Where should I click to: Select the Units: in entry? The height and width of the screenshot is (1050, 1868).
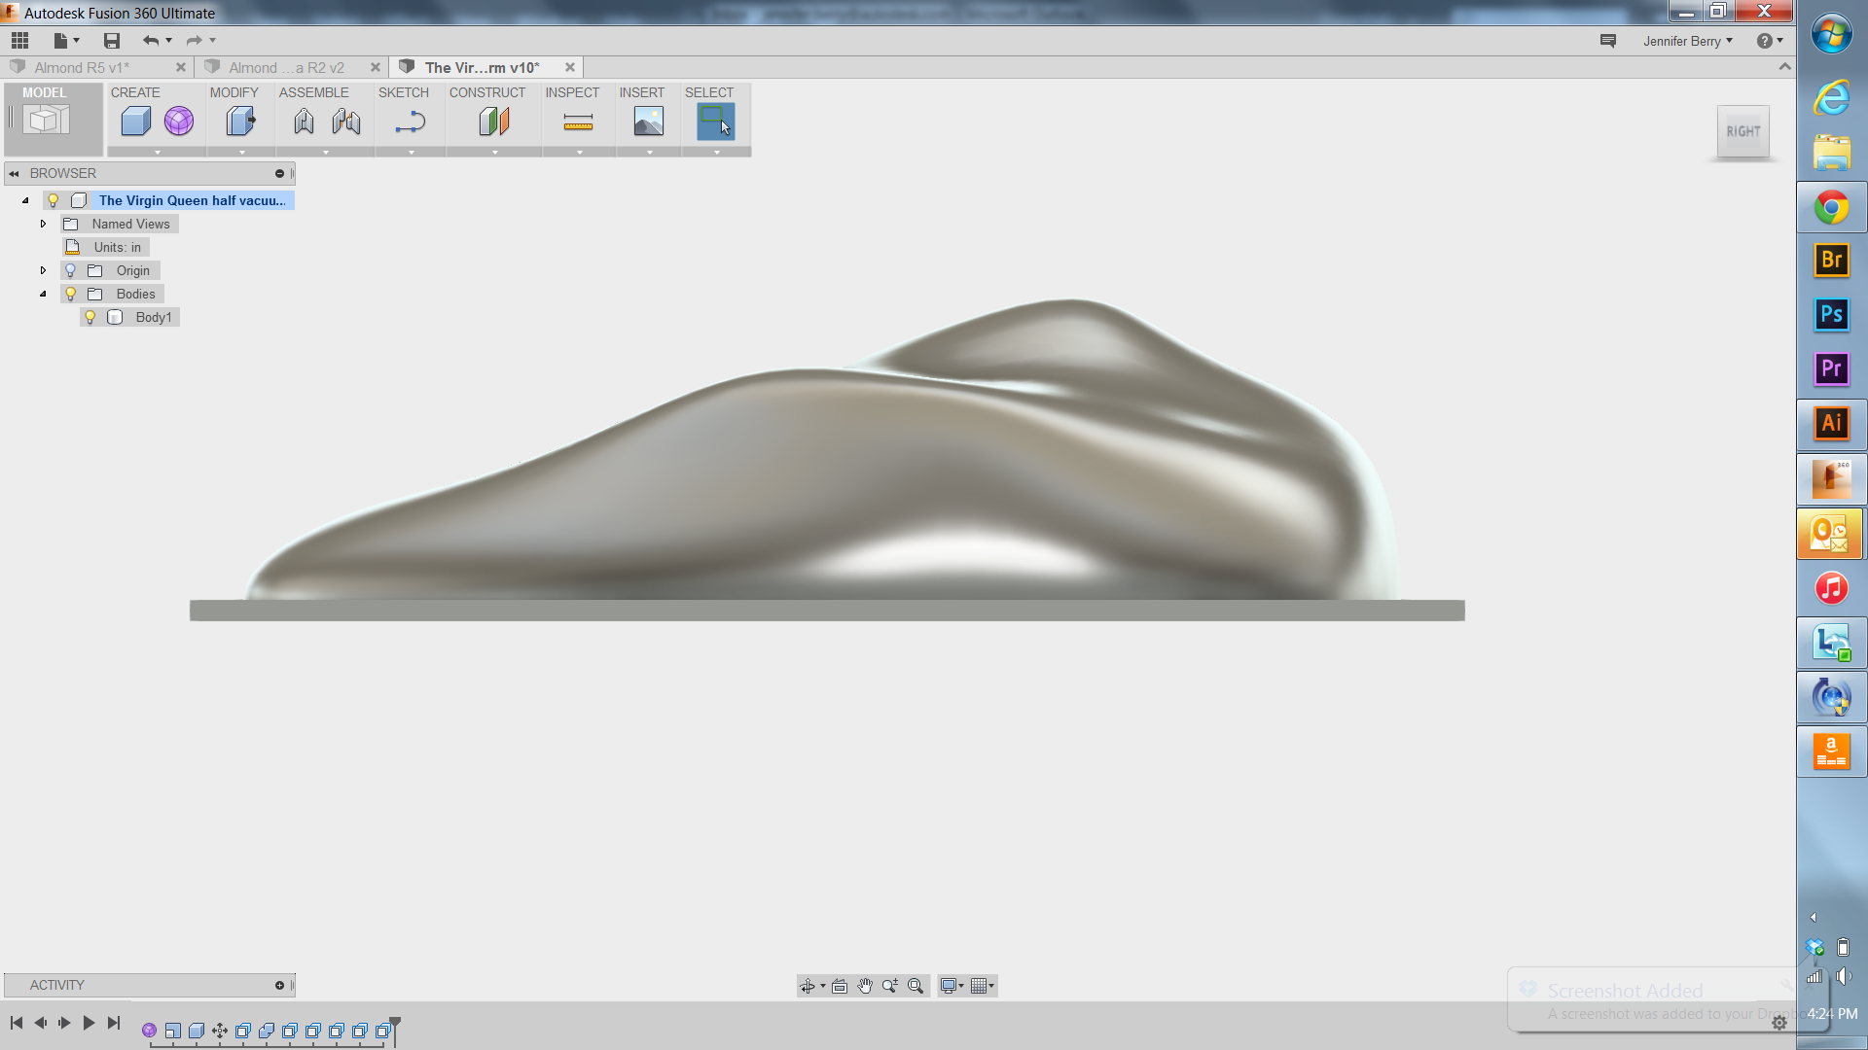click(x=118, y=247)
